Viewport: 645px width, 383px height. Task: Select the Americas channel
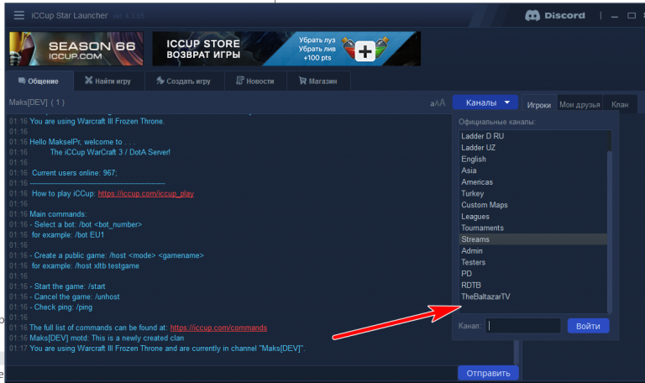(x=533, y=181)
